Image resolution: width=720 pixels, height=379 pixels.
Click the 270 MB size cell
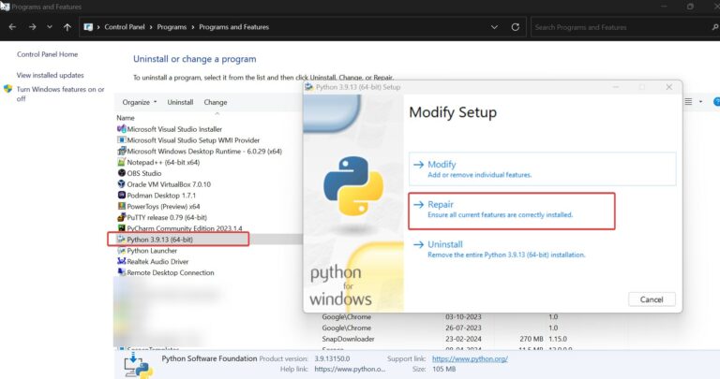532,339
